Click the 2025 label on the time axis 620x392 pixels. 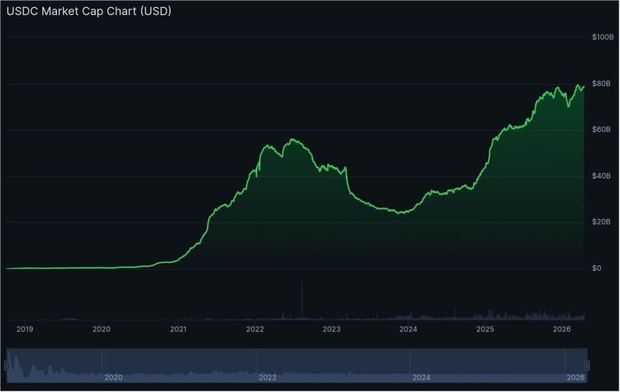[x=486, y=330]
